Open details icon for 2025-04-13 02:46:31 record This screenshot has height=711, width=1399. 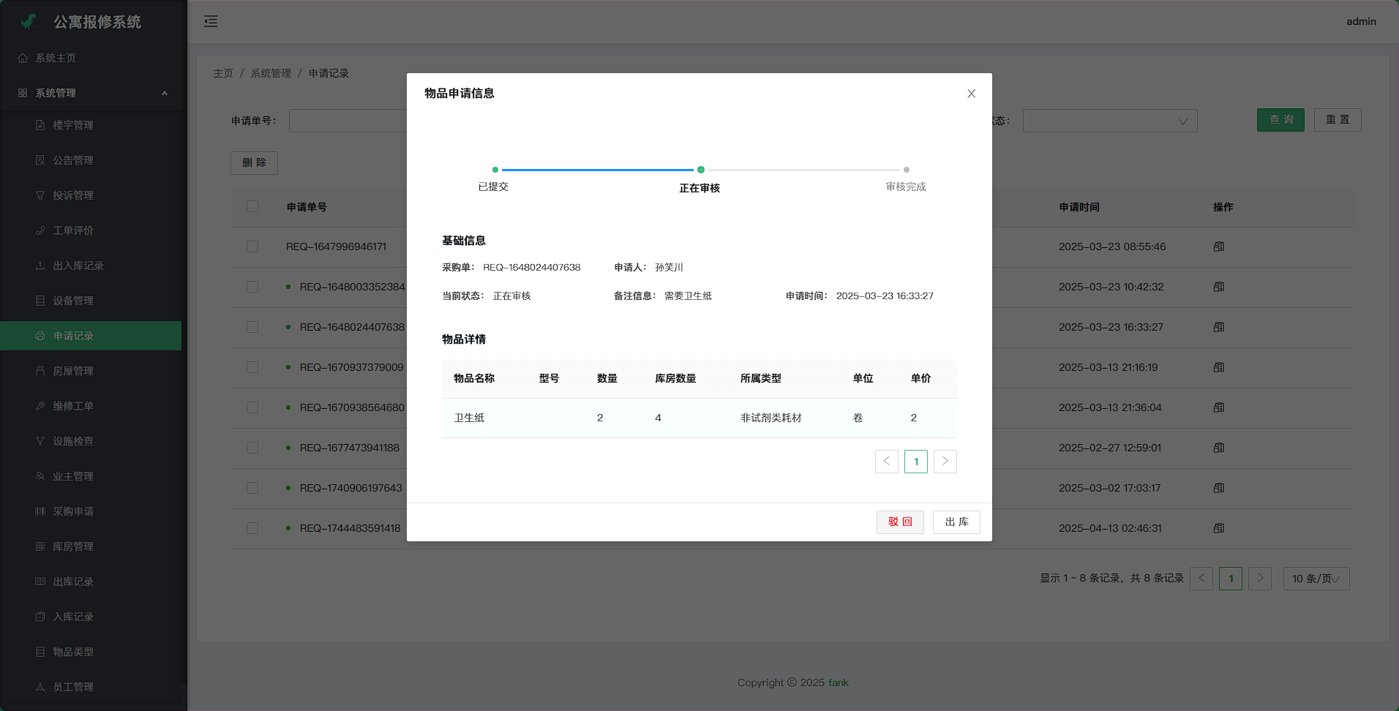click(1218, 528)
